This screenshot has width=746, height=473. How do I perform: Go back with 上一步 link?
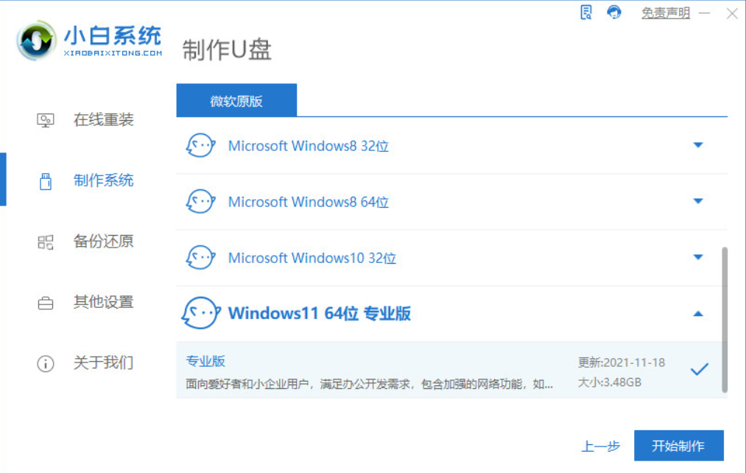coord(601,446)
